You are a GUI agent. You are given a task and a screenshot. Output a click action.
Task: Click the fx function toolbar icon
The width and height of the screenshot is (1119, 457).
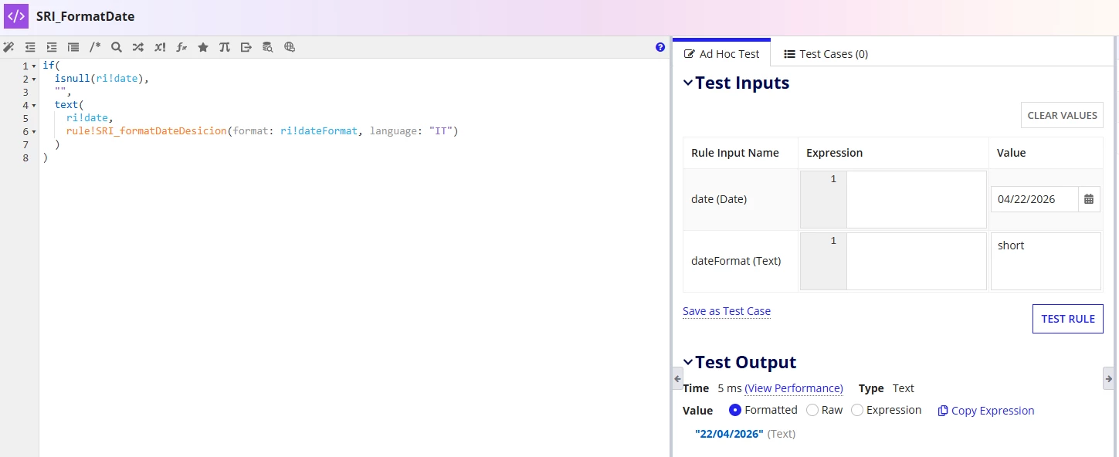click(181, 47)
